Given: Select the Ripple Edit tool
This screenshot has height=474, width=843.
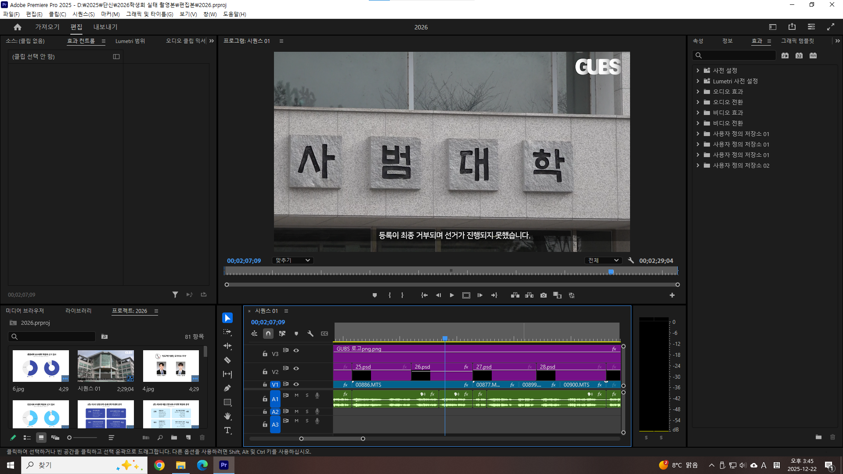Looking at the screenshot, I should 227,346.
